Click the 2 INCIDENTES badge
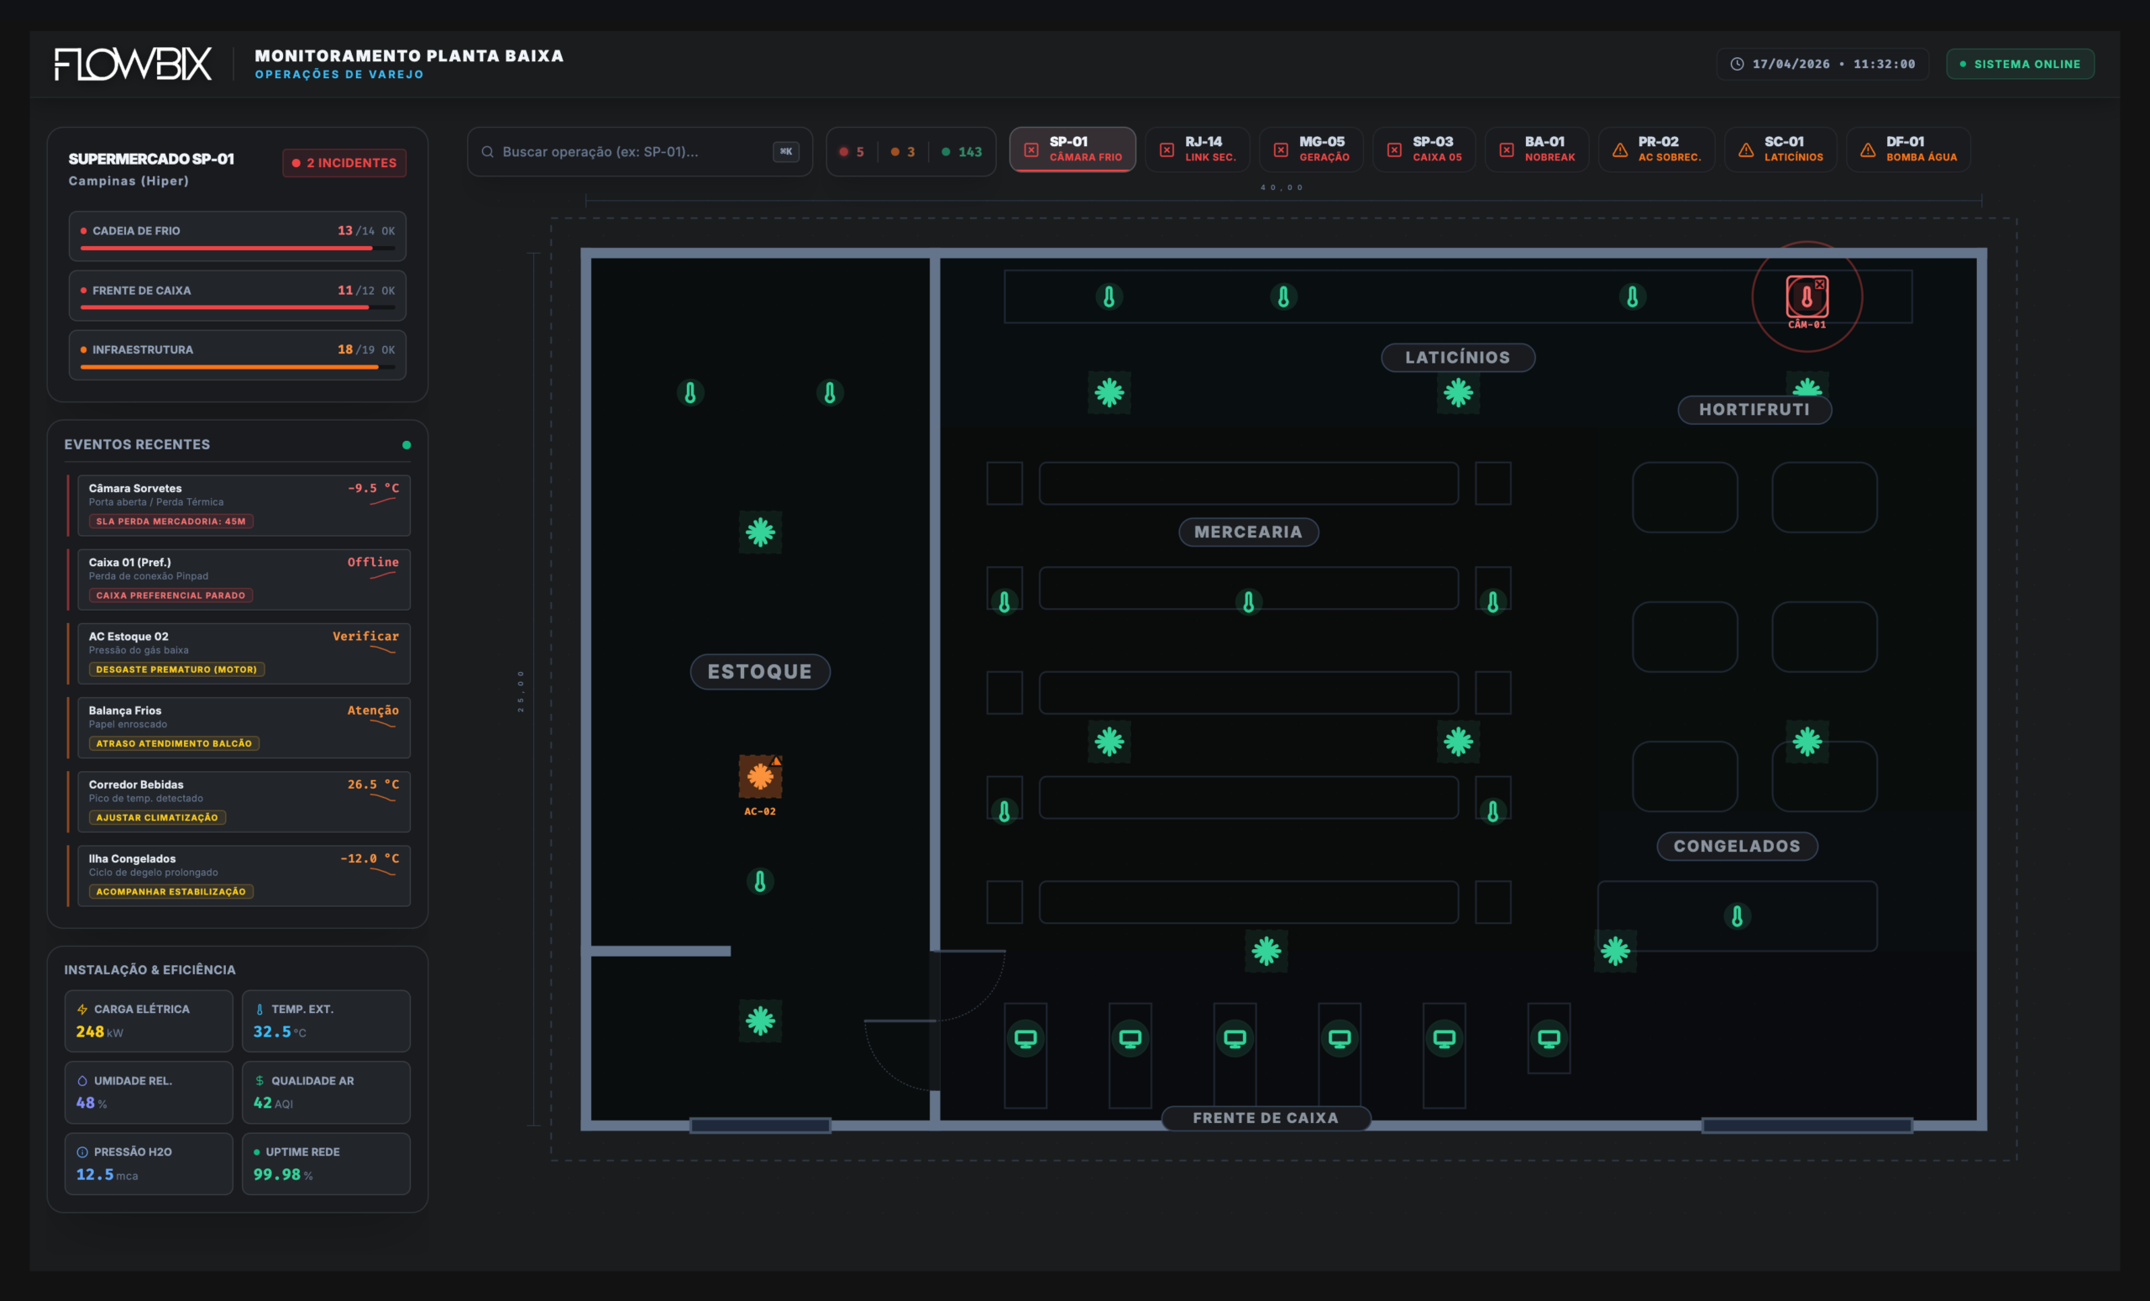2150x1301 pixels. click(343, 162)
